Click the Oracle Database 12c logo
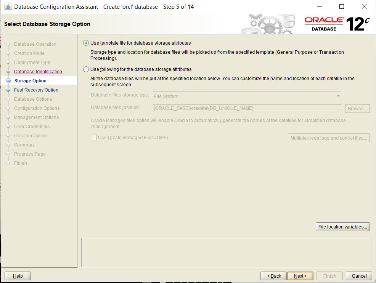This screenshot has height=283, width=376. click(337, 24)
